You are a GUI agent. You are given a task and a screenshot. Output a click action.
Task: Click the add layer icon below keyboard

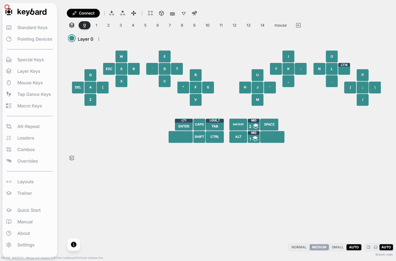click(x=72, y=158)
